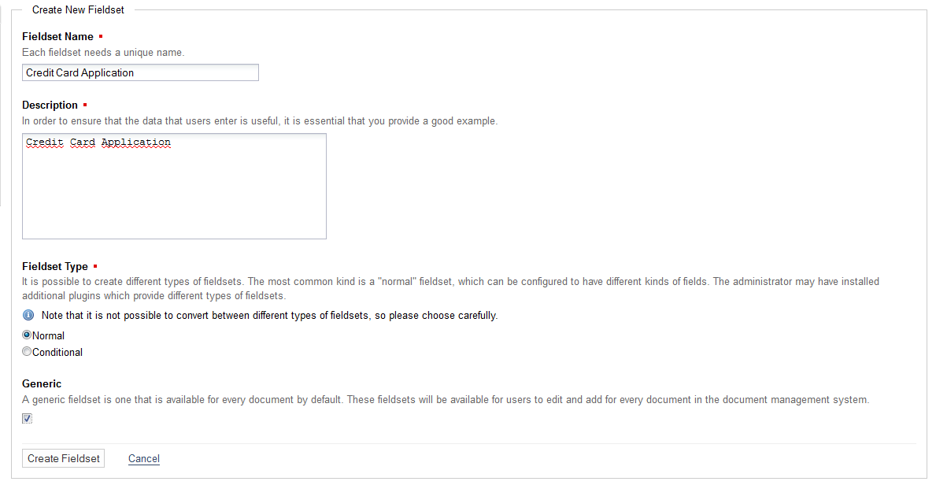Click the 'Each fieldset needs a unique name' hint
Screen dimensions: 936x485
(x=102, y=52)
